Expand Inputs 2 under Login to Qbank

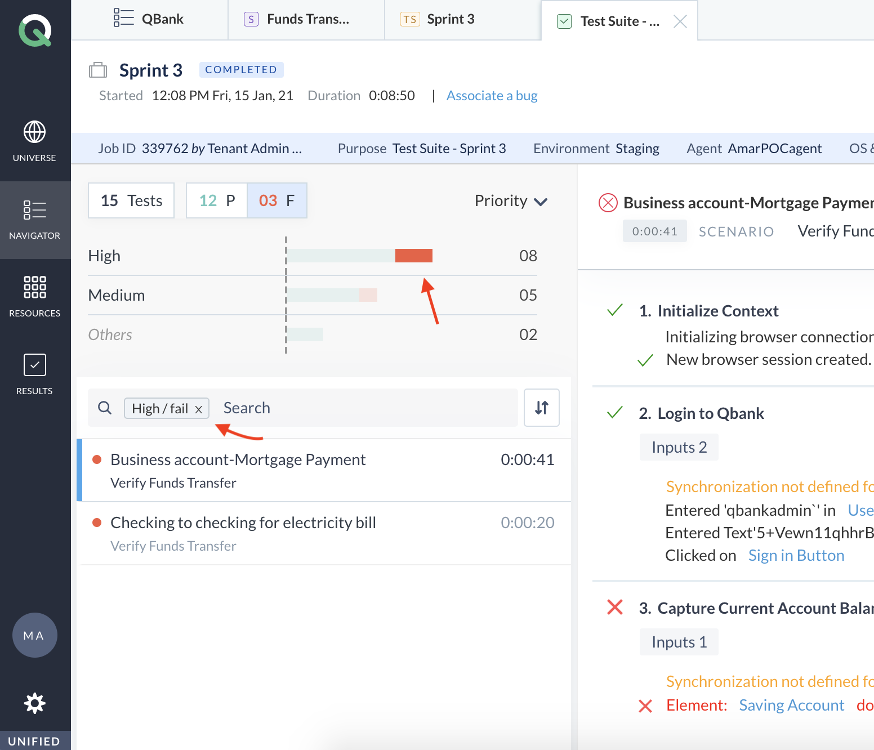tap(679, 447)
